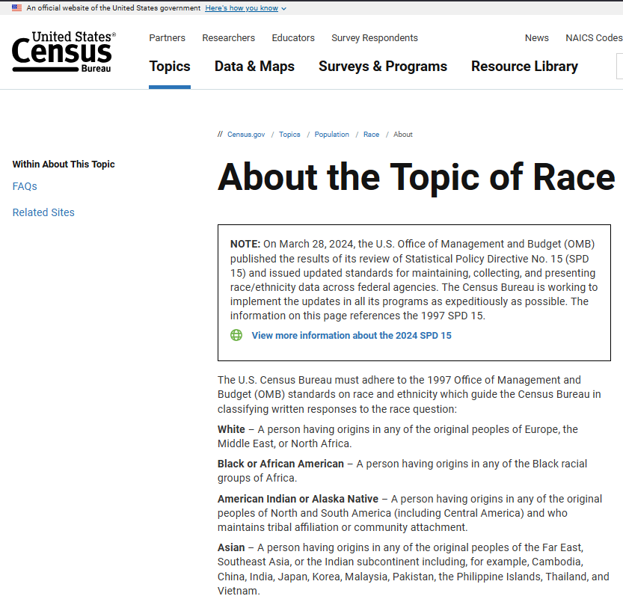Open the Survey Respondents link

click(x=375, y=37)
